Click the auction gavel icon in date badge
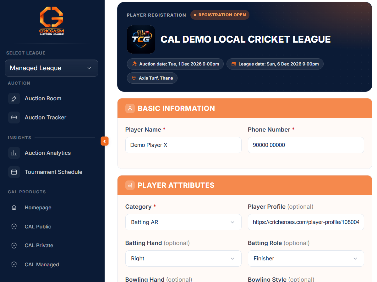 click(x=134, y=64)
